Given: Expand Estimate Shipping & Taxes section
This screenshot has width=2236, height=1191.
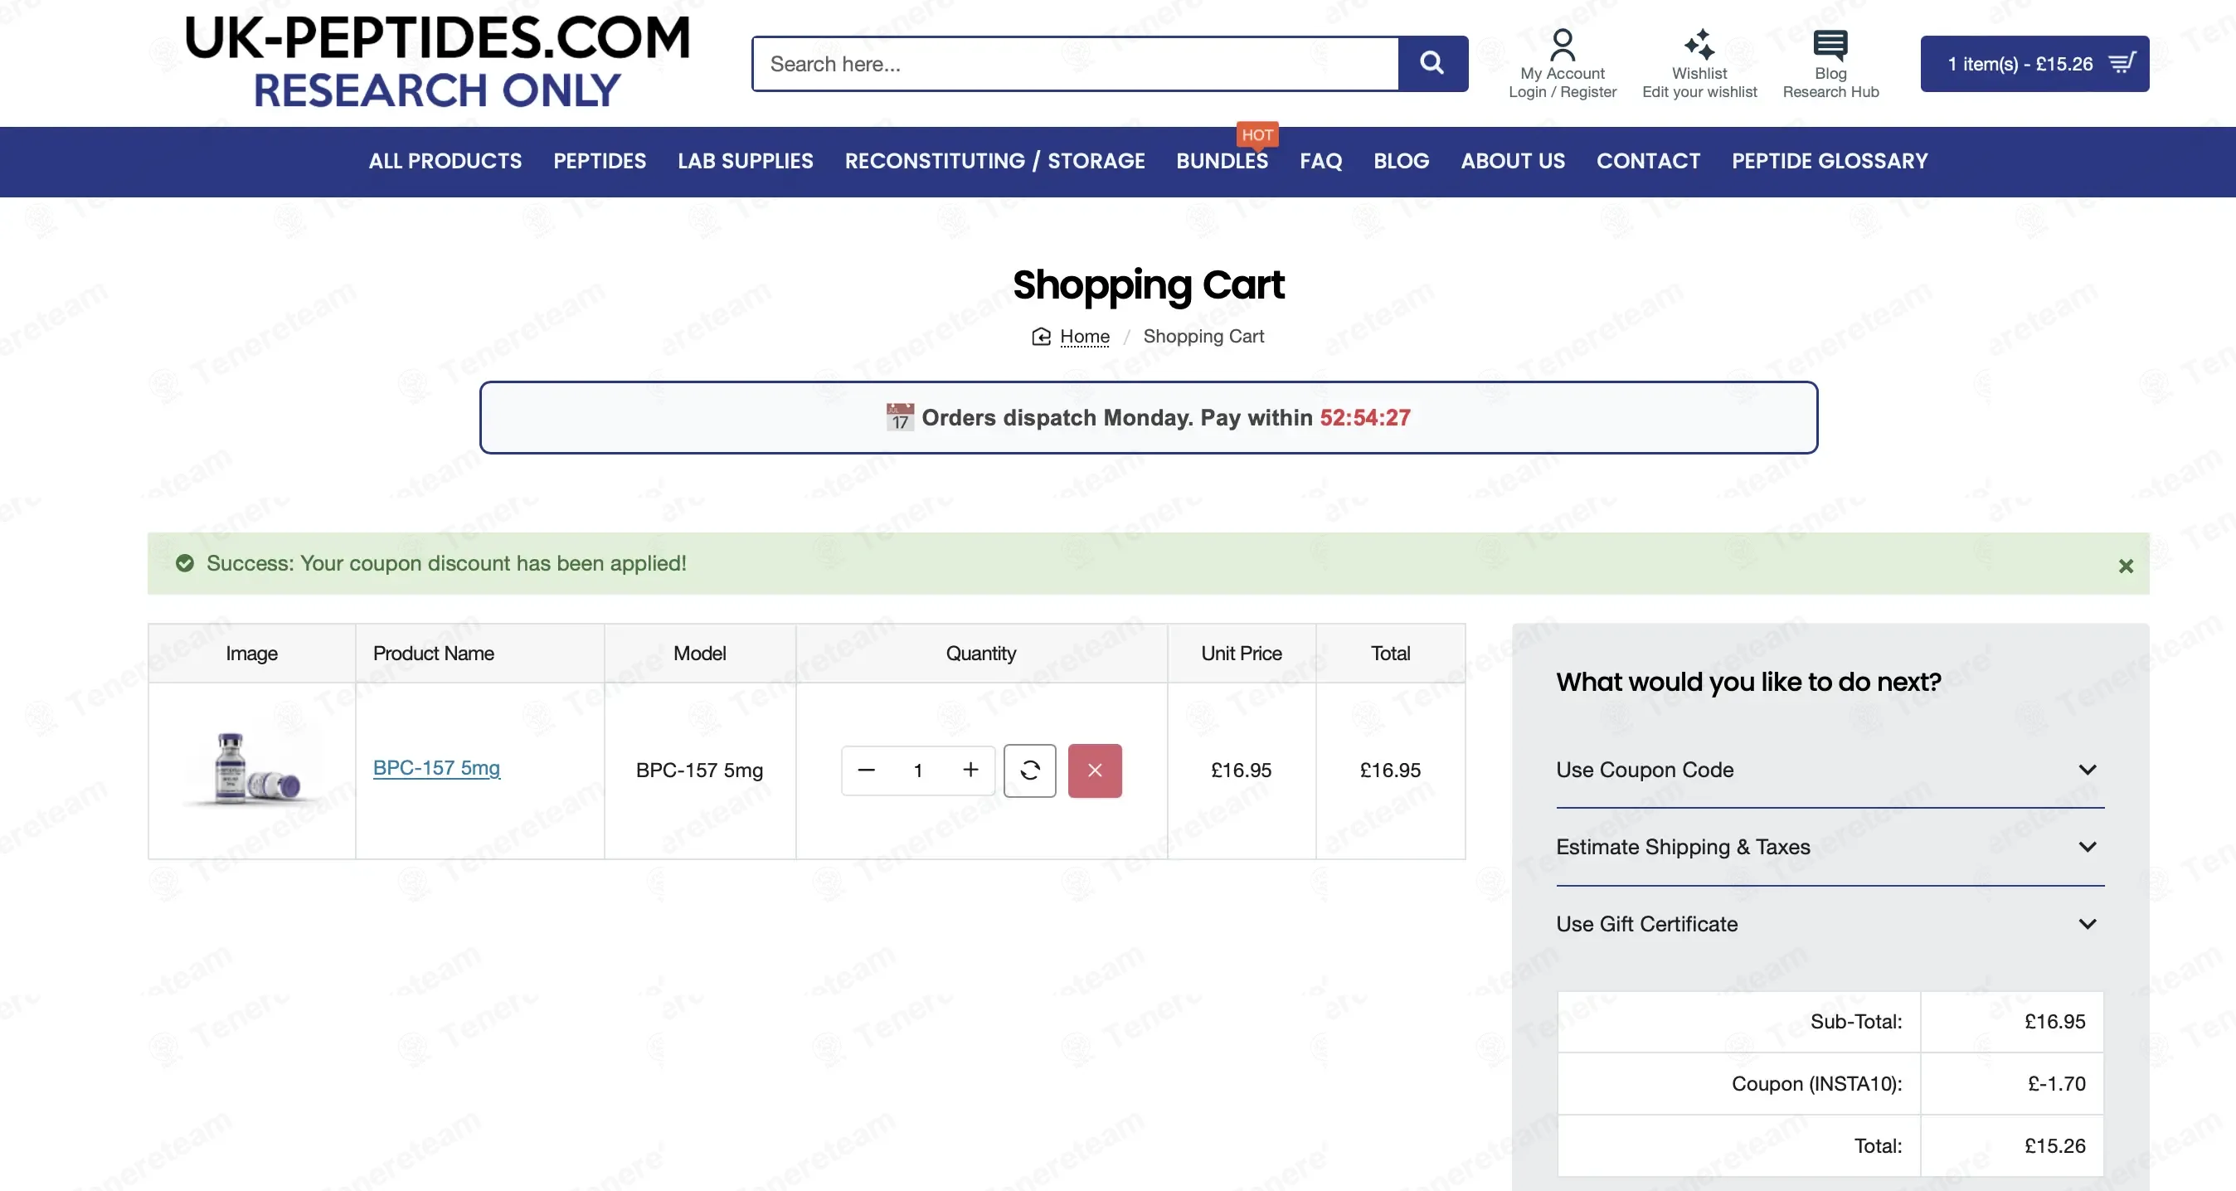Looking at the screenshot, I should [1829, 846].
